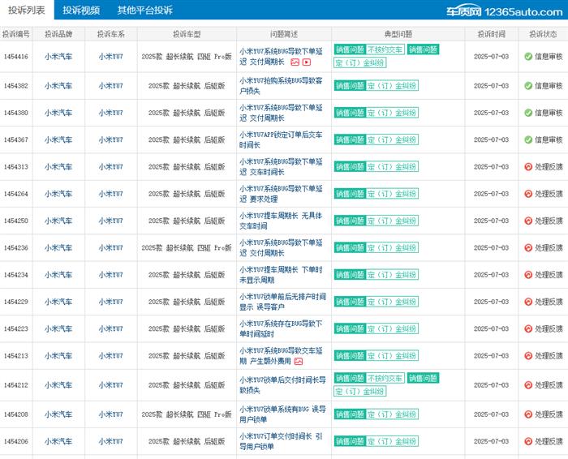Viewport: 568px width, 459px height.
Task: Click the 投诉时间 column header
Action: pos(491,34)
